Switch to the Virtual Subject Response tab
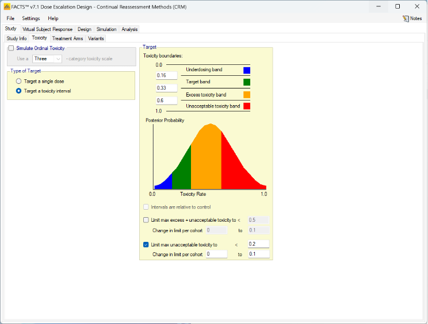The height and width of the screenshot is (324, 428). pos(48,29)
